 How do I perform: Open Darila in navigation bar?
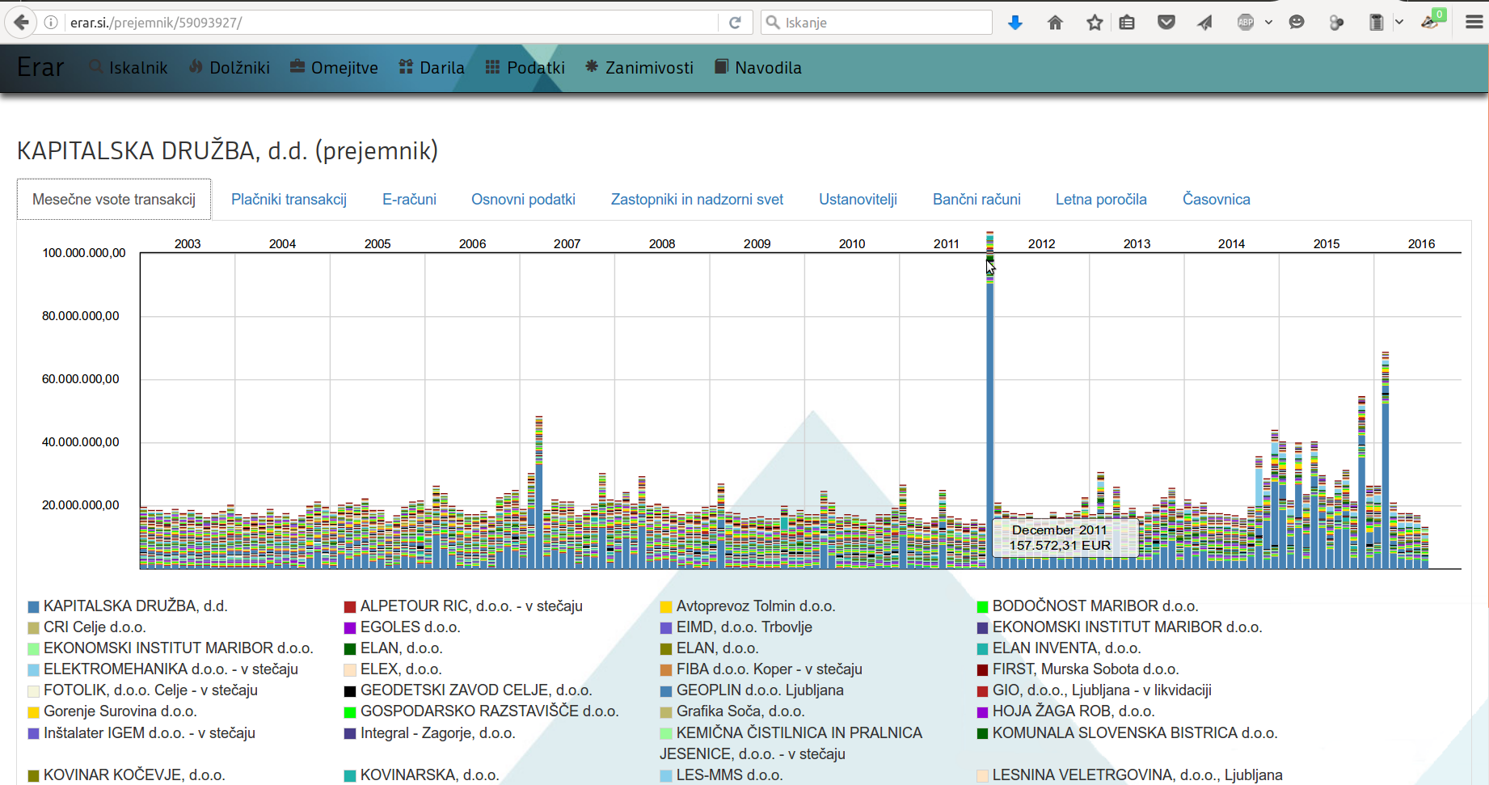click(432, 68)
